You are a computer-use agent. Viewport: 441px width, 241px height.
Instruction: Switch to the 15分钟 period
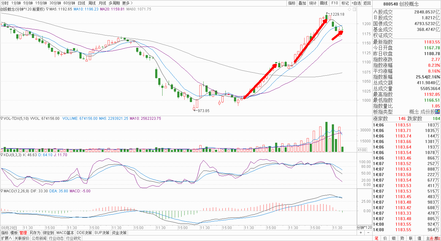coord(41,3)
